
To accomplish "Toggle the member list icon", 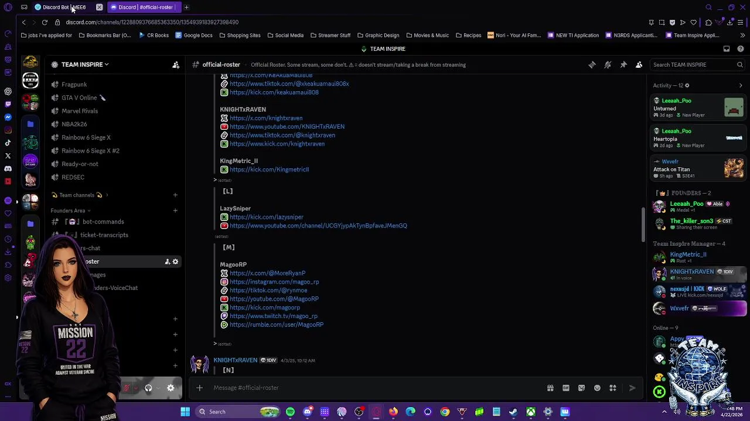I will click(639, 65).
